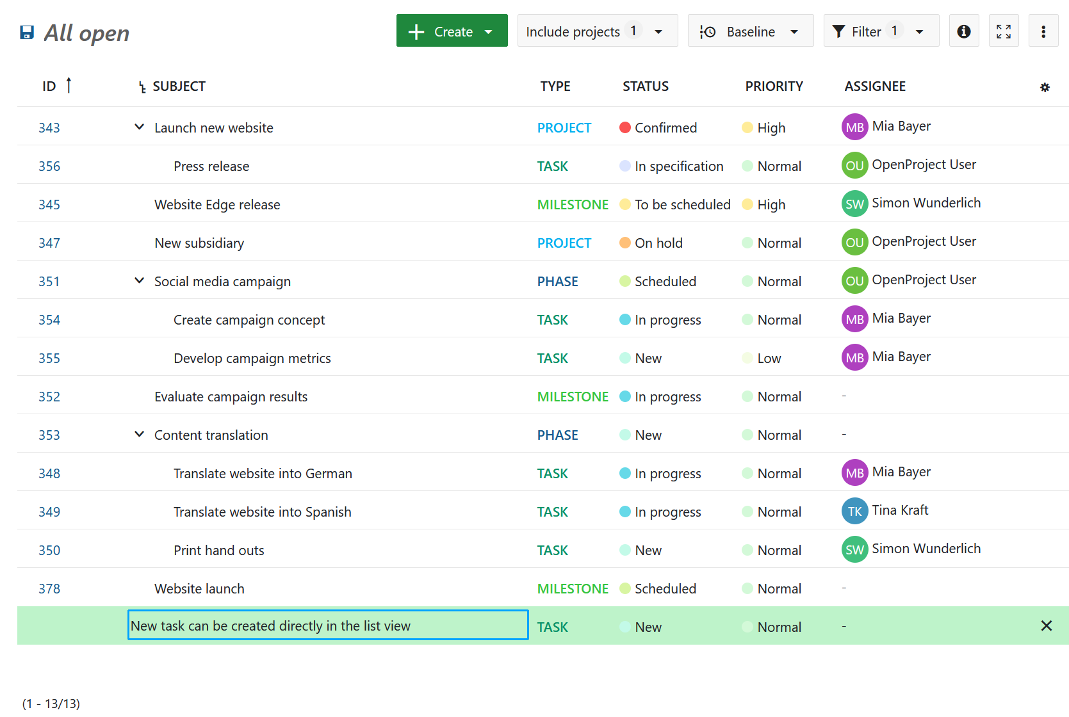
Task: Click the hierarchy mode icon beside SUBJECT
Action: coord(142,88)
